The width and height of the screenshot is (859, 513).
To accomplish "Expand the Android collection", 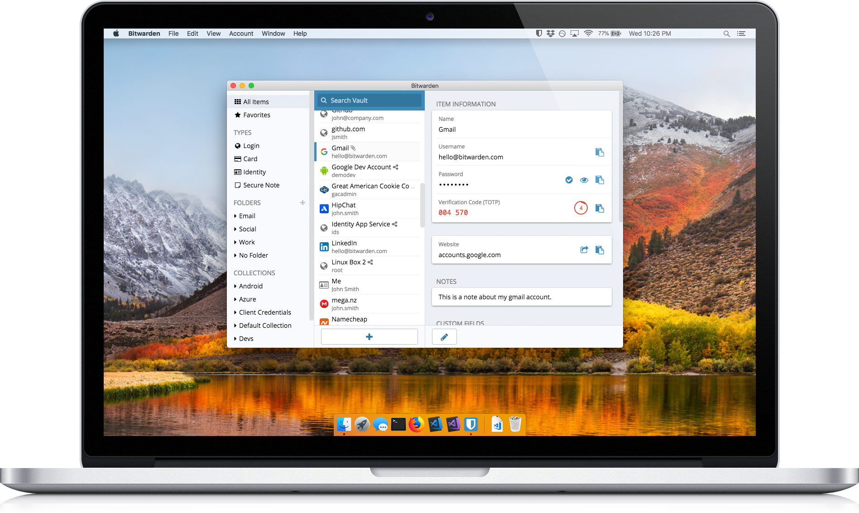I will click(x=250, y=286).
